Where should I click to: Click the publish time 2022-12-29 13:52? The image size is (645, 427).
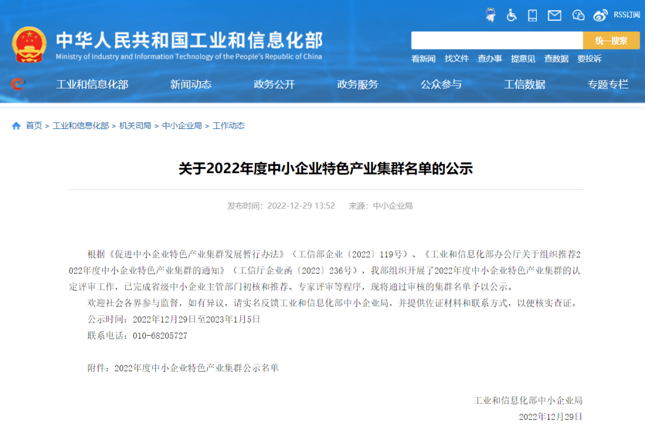(301, 205)
